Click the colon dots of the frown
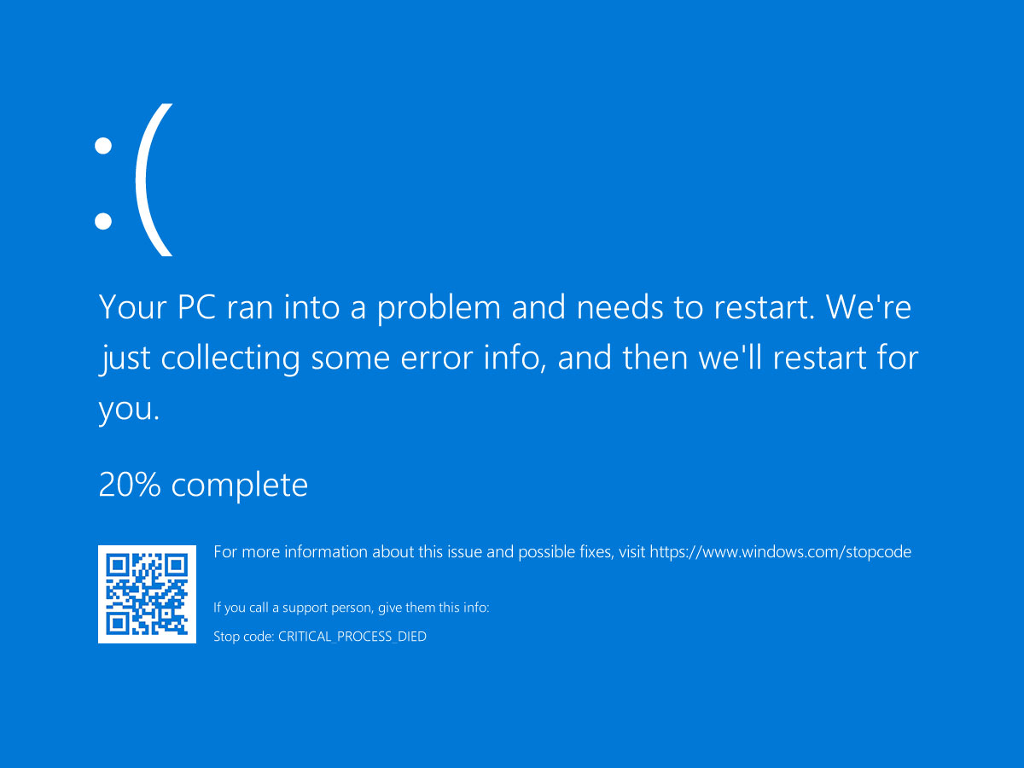The width and height of the screenshot is (1024, 768). point(103,183)
